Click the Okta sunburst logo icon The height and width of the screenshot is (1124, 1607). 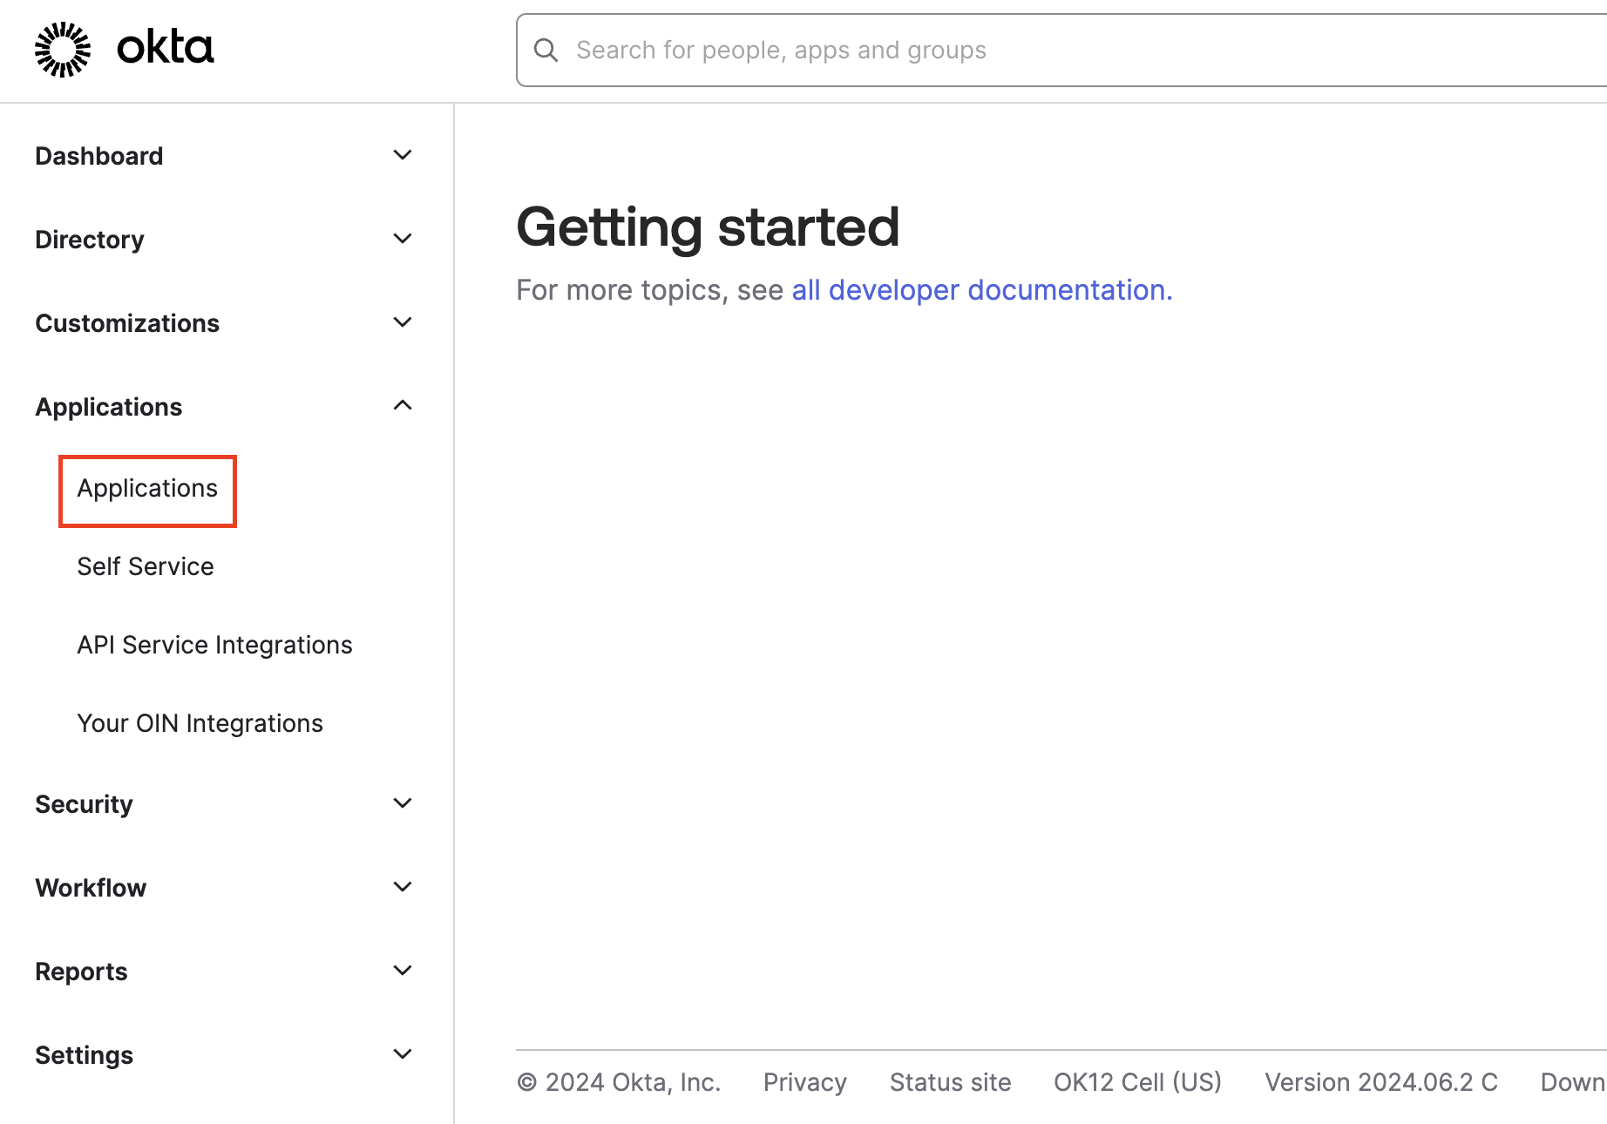click(x=63, y=50)
